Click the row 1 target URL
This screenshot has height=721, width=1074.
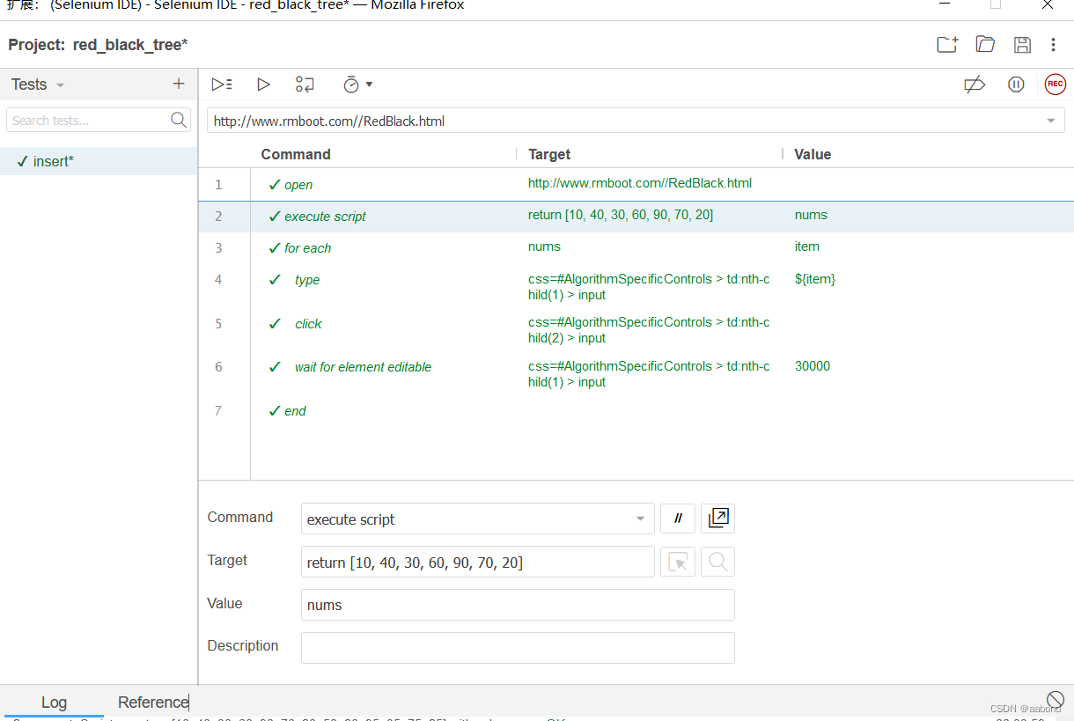tap(640, 183)
